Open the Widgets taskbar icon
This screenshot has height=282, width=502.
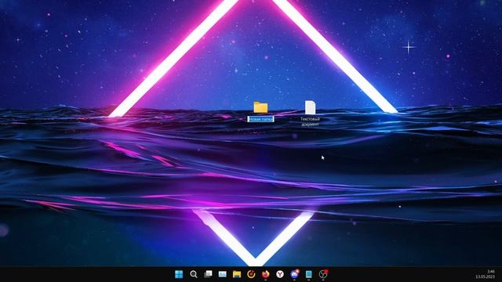pos(223,274)
